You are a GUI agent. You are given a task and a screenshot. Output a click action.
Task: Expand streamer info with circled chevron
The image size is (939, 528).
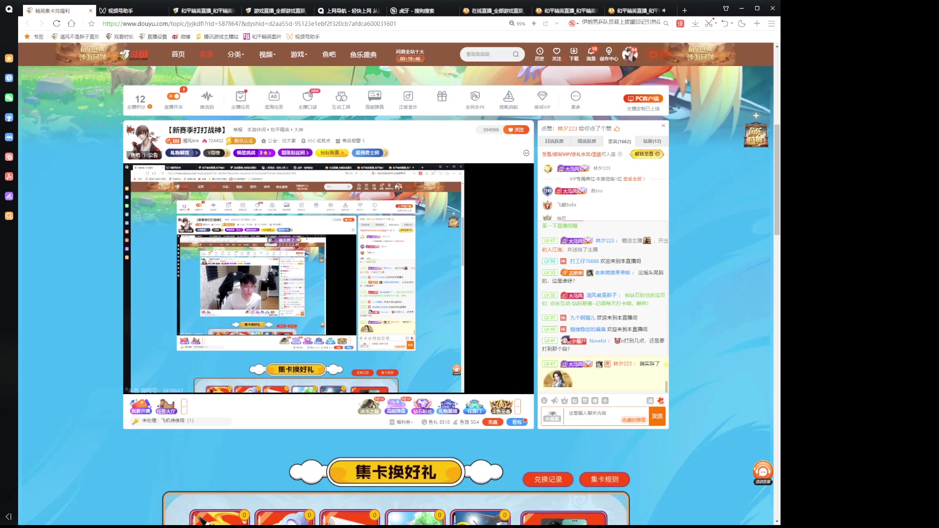[x=526, y=153]
